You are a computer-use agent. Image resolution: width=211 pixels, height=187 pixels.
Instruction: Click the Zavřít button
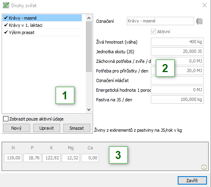[x=192, y=181]
